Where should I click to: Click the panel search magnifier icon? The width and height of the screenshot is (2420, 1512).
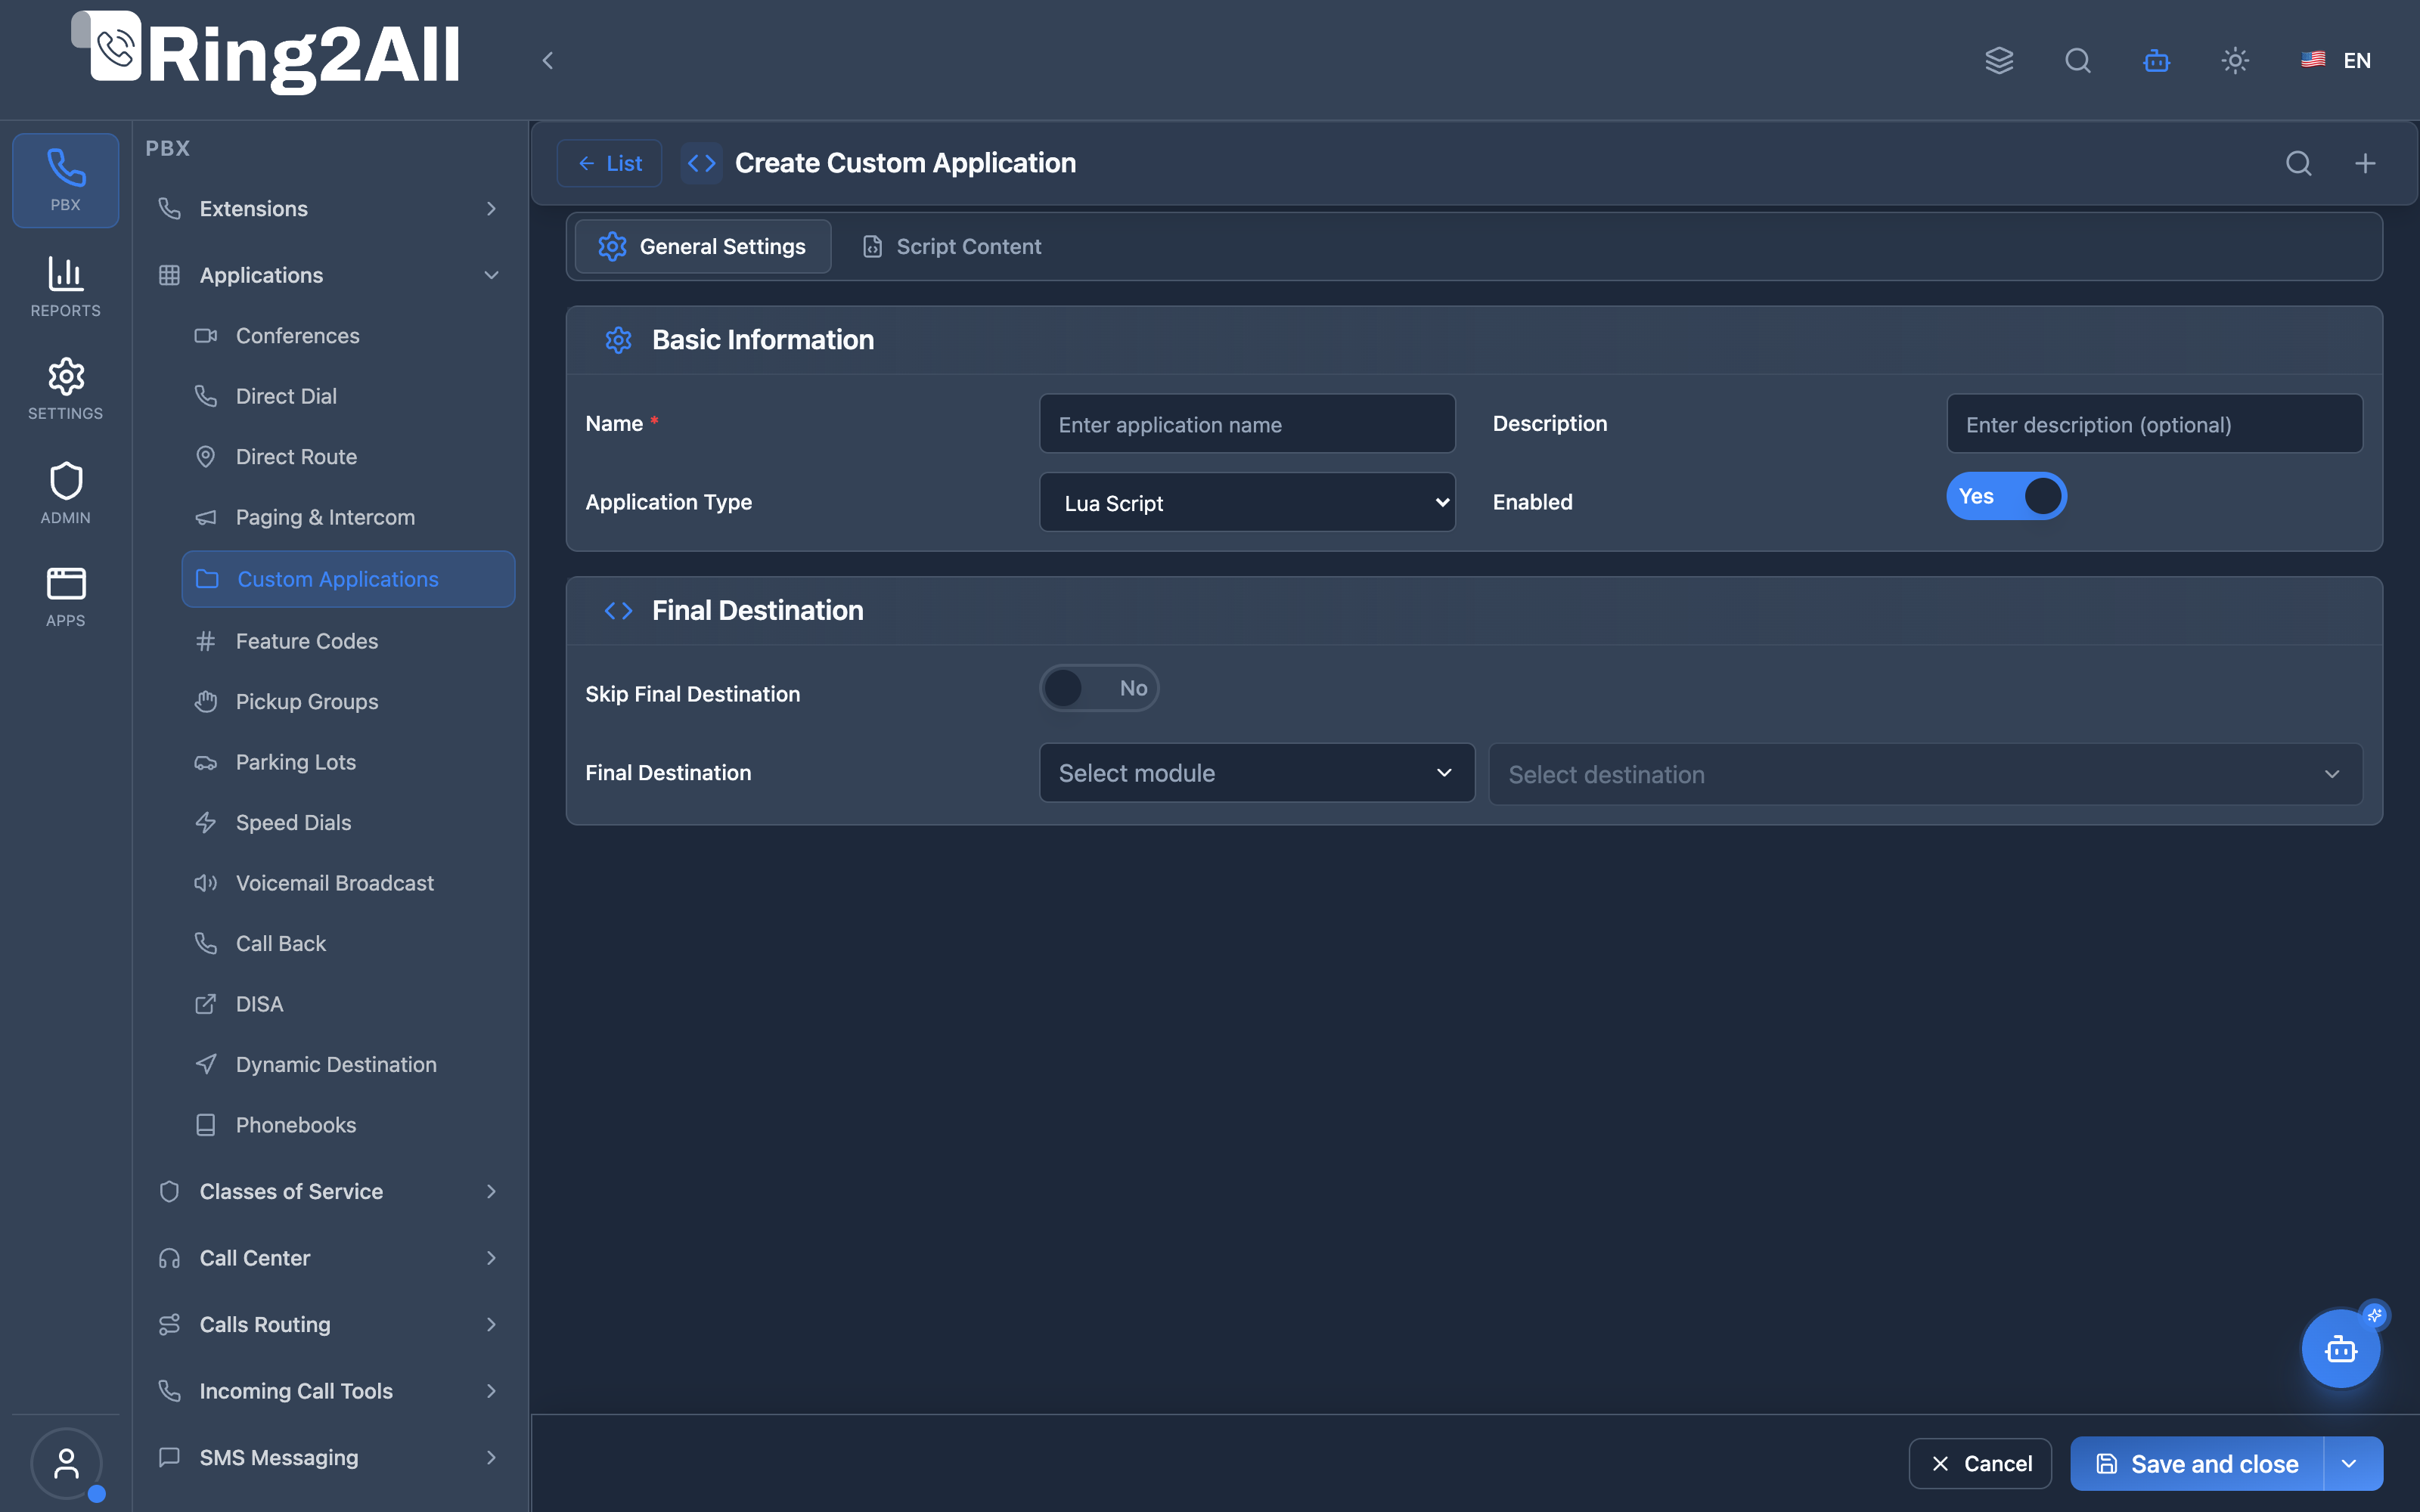coord(2298,163)
